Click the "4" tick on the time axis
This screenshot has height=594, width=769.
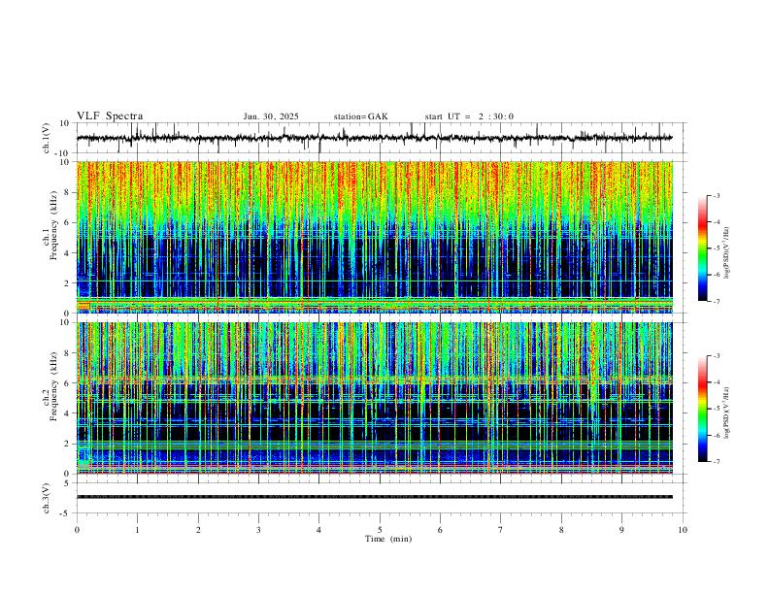click(319, 530)
